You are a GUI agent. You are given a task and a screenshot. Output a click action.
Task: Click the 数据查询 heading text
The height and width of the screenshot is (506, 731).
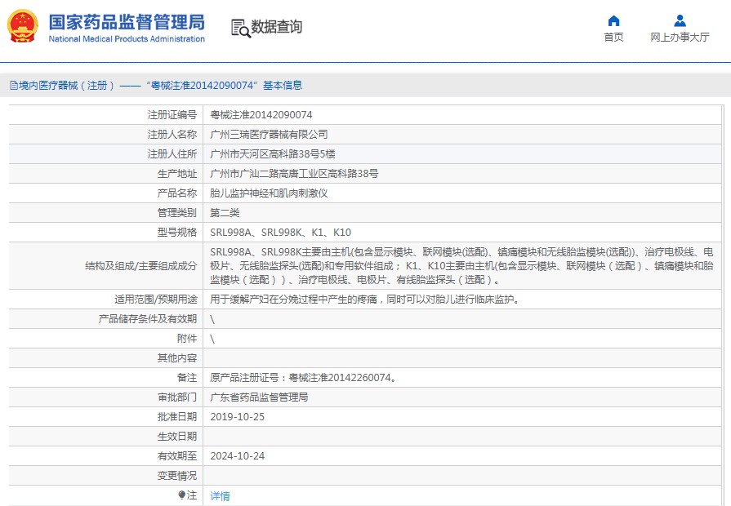[276, 27]
